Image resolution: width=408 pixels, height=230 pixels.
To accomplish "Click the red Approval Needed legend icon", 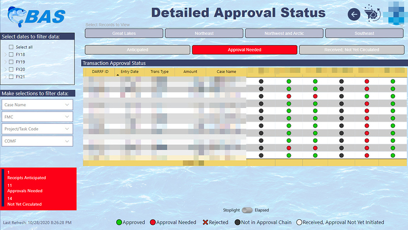I will 153,222.
